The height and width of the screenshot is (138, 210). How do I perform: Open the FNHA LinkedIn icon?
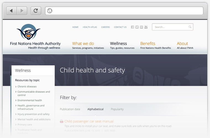pos(141,27)
